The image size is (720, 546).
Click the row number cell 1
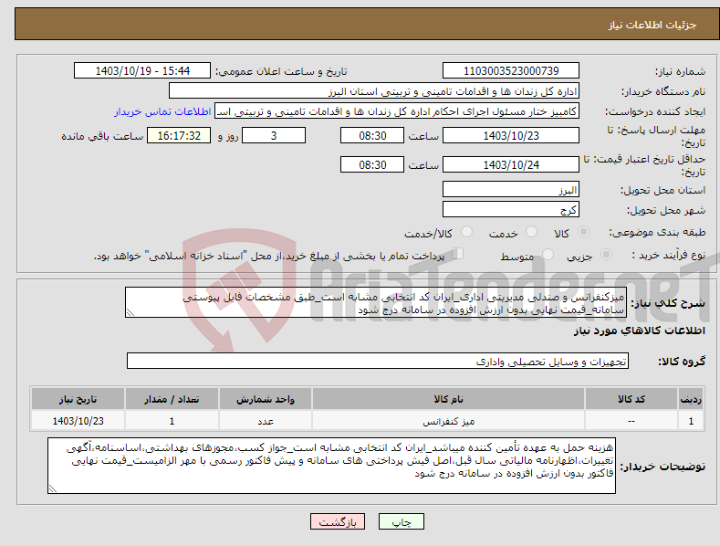coord(691,421)
